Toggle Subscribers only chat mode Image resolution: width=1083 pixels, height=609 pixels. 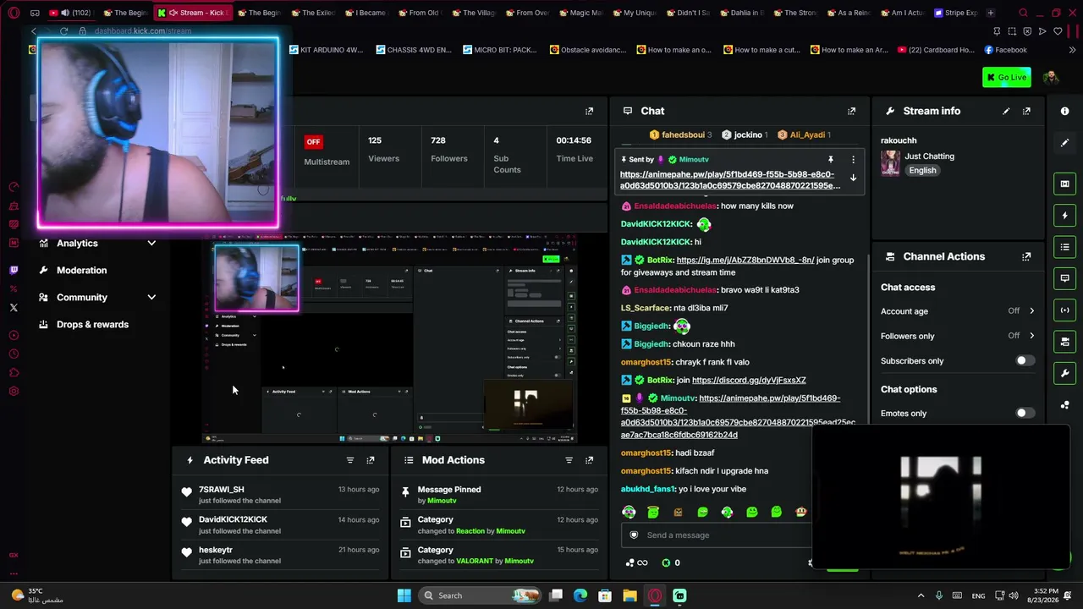click(1024, 361)
